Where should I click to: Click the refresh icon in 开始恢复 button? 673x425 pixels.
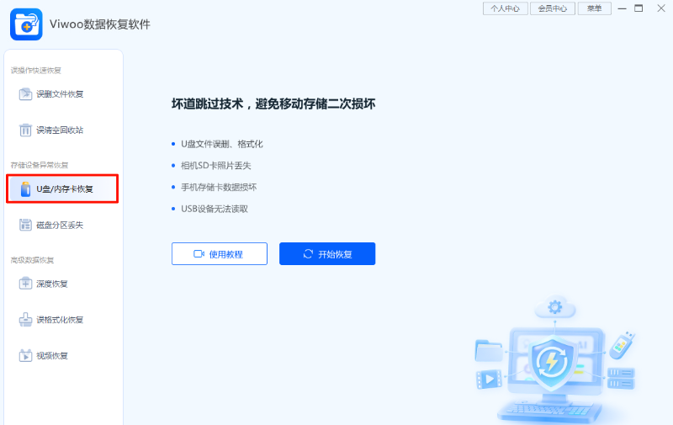point(308,253)
